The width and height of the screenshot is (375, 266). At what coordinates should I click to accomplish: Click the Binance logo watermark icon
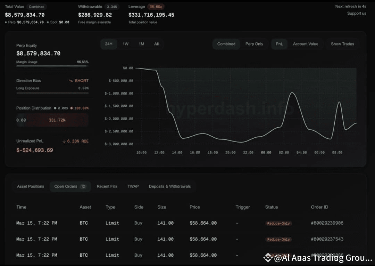pos(268,258)
